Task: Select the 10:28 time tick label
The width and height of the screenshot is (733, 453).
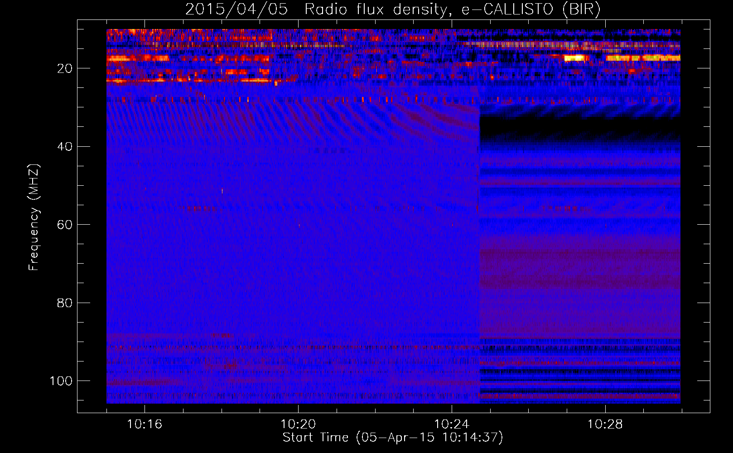Action: pos(605,424)
